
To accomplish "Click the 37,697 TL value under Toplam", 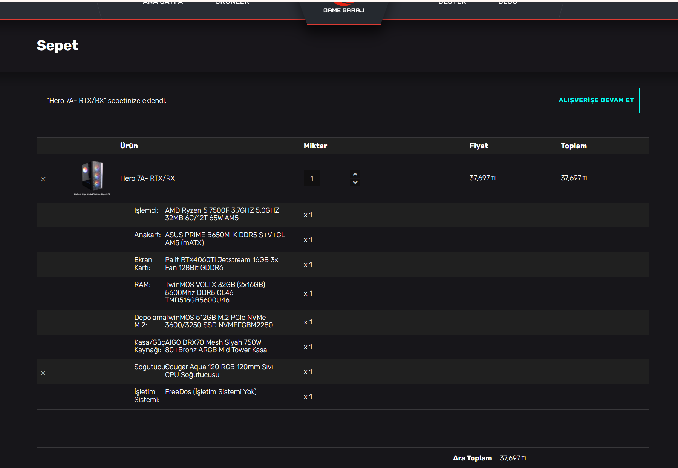I will (575, 178).
